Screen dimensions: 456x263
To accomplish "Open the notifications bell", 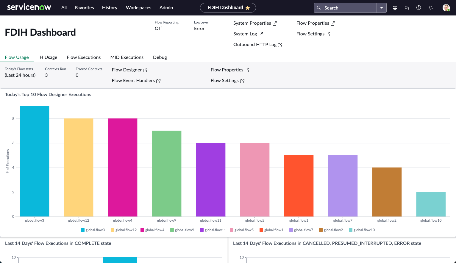I will point(431,8).
